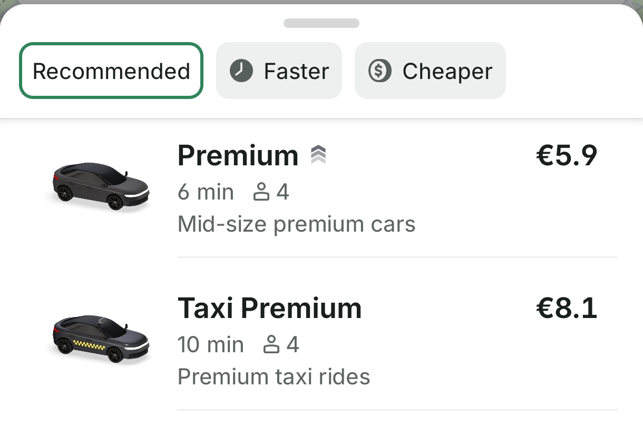Click the passenger count 4 under Taxi Premium
The image size is (643, 427).
293,345
